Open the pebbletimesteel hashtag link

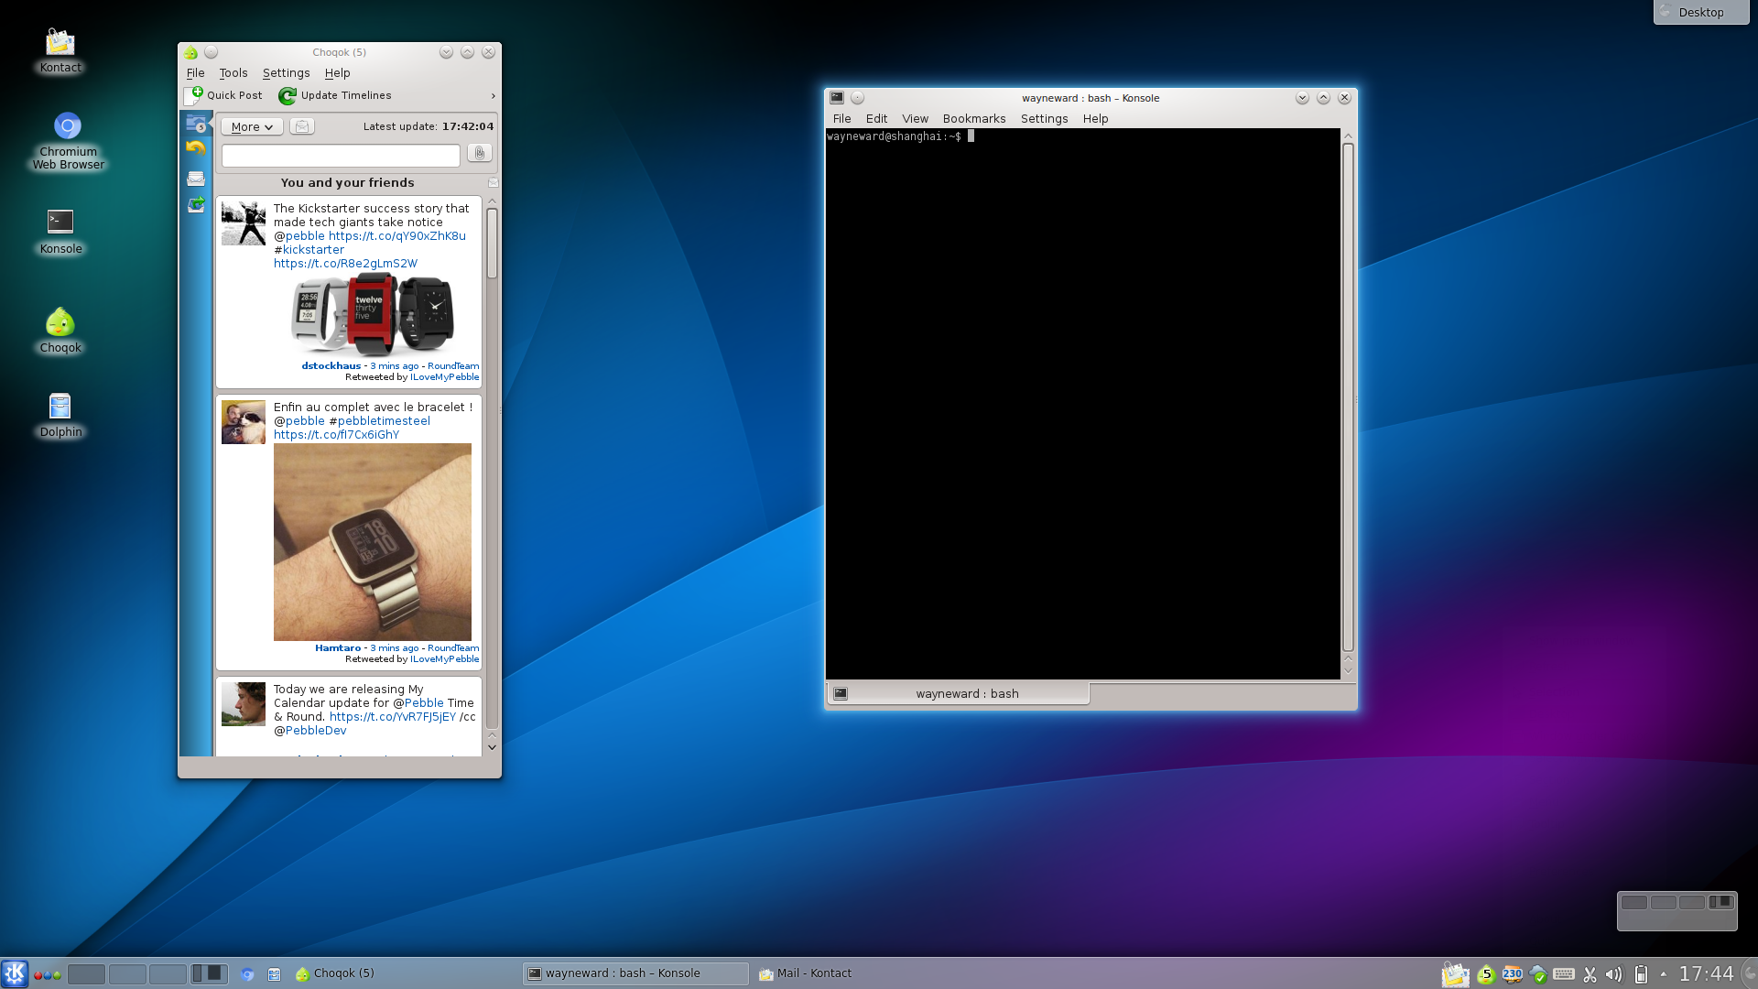[x=384, y=421]
